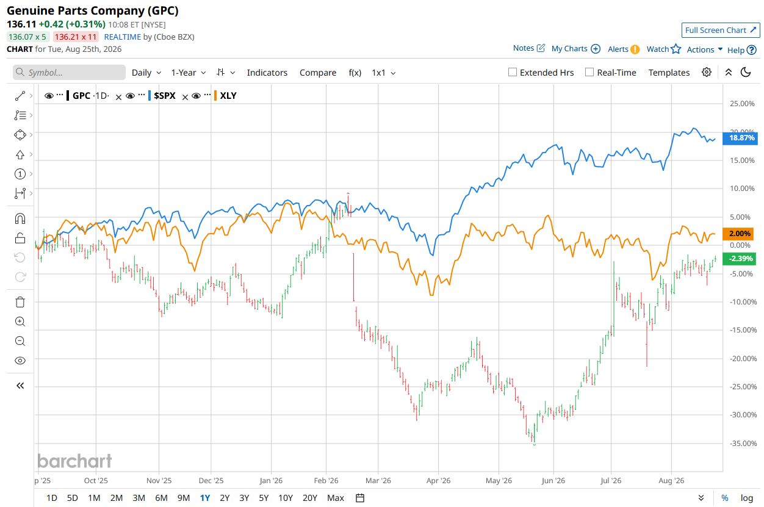Switch to dark mode moon icon
Screen dimensions: 764x507
tap(746, 72)
